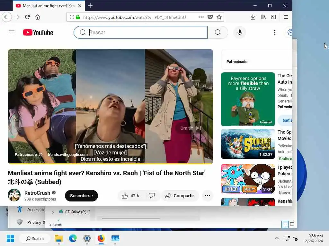The height and width of the screenshot is (246, 329).
Task: View site information icon in address bar
Action: pos(72,17)
